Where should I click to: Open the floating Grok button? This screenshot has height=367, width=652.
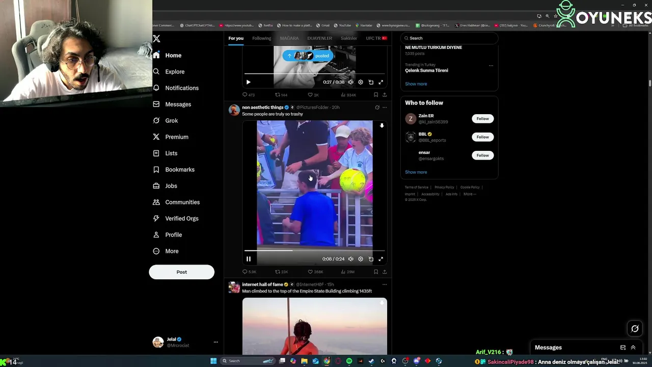point(635,329)
